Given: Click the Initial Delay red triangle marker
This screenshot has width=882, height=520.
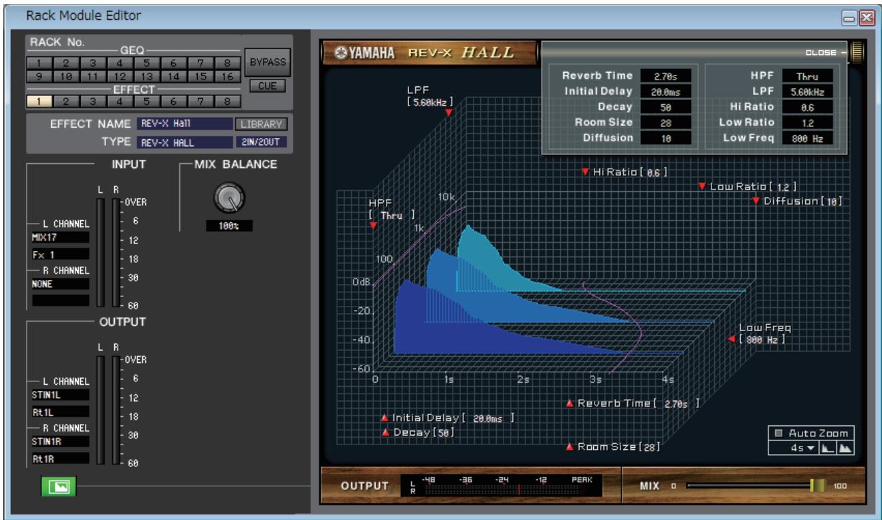Looking at the screenshot, I should tap(385, 417).
